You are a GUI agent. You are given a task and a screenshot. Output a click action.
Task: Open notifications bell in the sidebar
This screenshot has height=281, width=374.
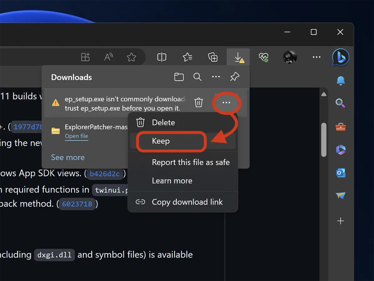click(x=340, y=81)
